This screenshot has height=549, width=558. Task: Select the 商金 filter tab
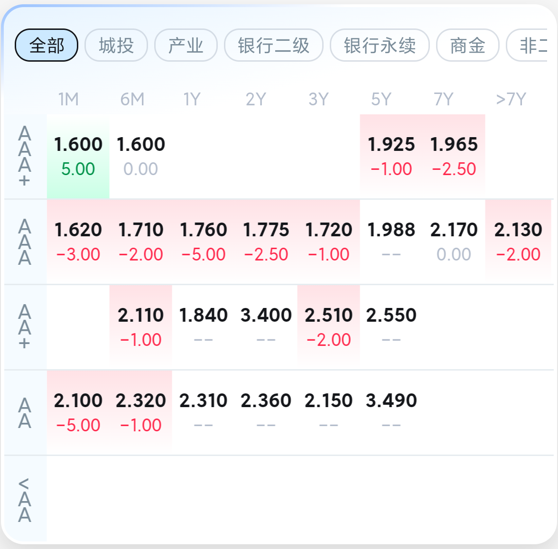coord(468,45)
